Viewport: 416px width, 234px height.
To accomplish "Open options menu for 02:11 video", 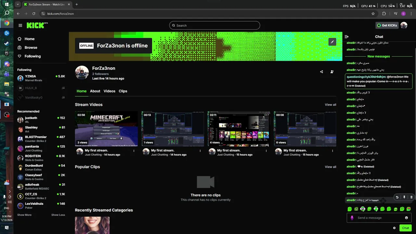I will (x=266, y=151).
